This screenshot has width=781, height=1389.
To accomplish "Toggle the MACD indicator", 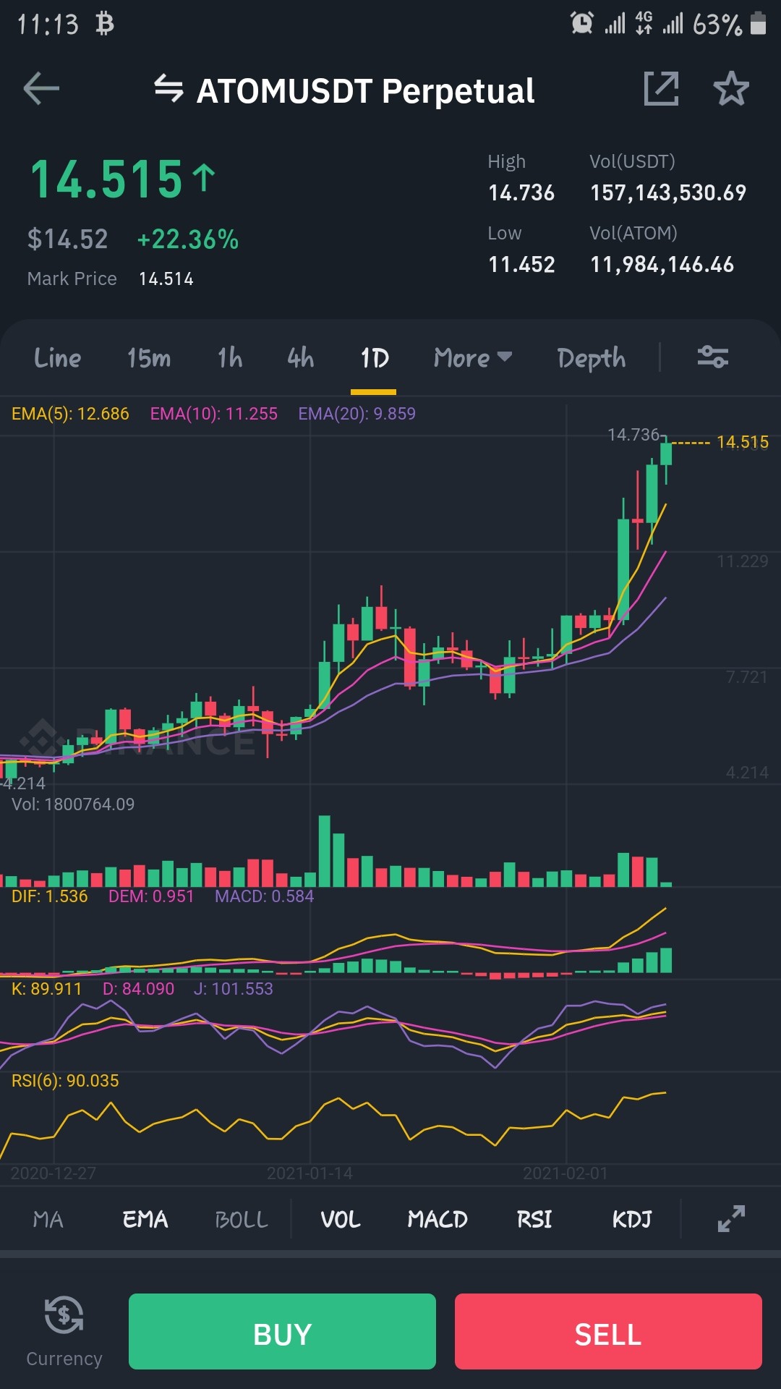I will 438,1220.
